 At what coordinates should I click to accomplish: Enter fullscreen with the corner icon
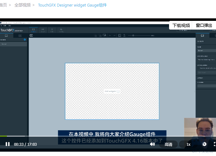click(215, 144)
